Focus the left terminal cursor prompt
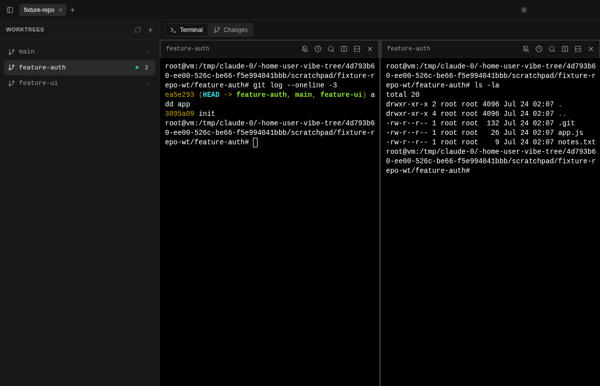The width and height of the screenshot is (600, 386). [x=255, y=142]
